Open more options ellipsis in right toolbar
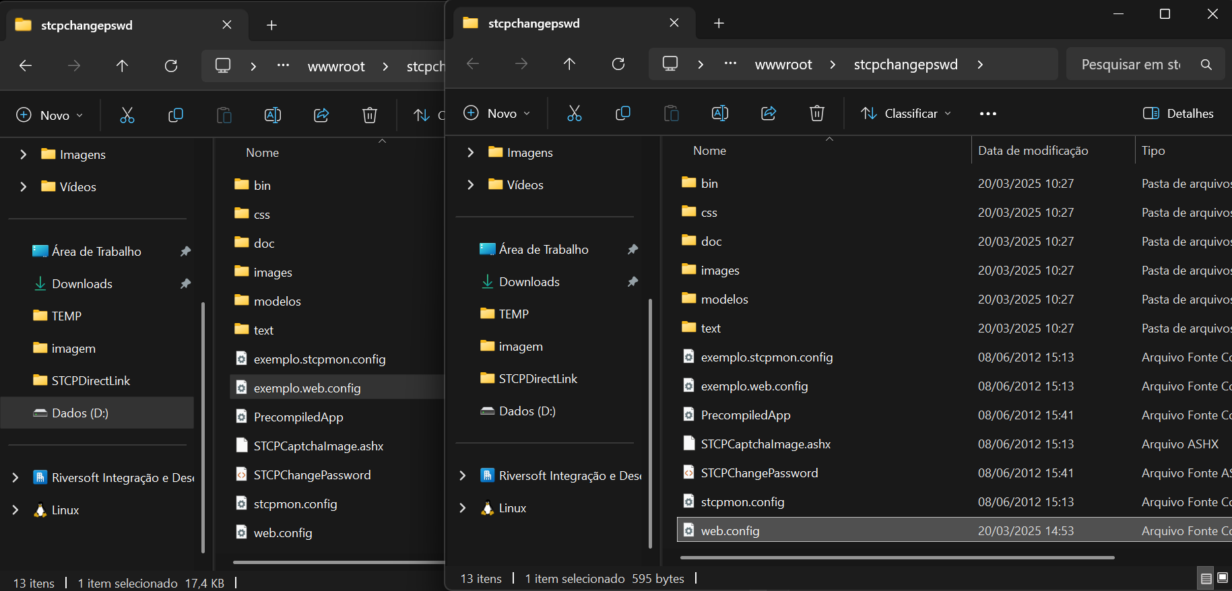Viewport: 1232px width, 591px height. 988,114
